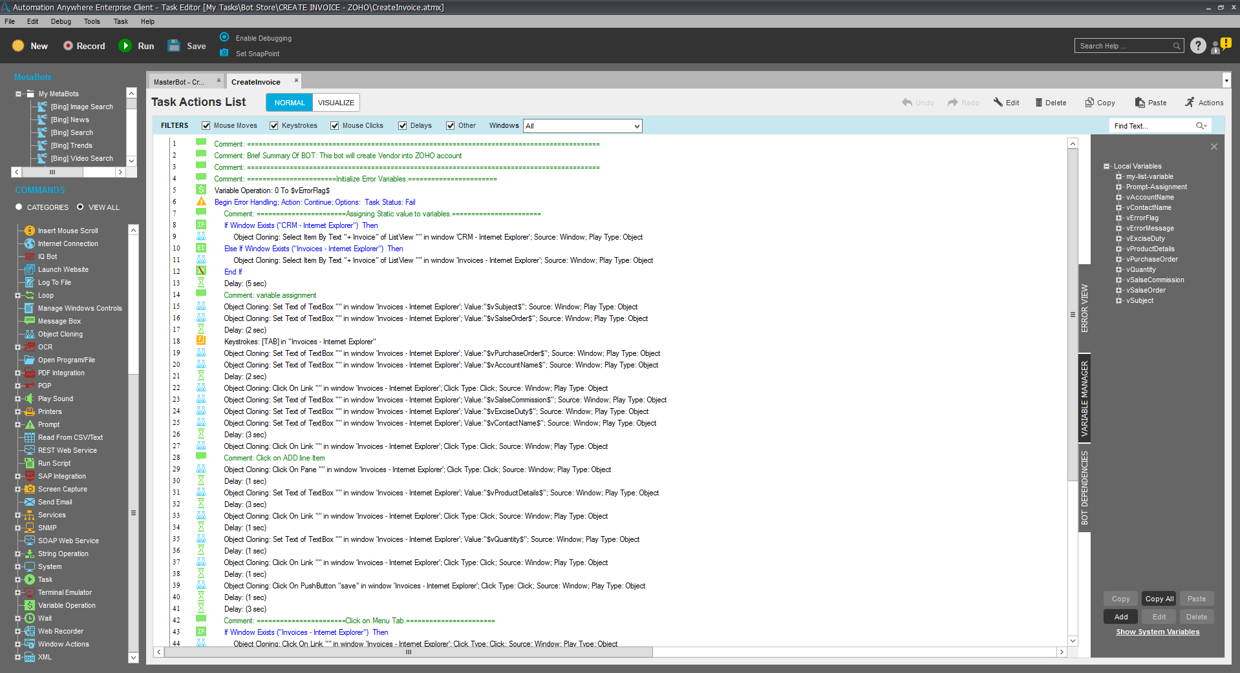The height and width of the screenshot is (673, 1240).
Task: Open help via the question mark icon
Action: [x=1197, y=46]
